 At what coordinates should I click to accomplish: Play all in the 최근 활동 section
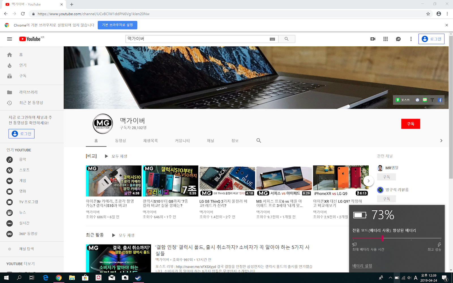click(123, 235)
